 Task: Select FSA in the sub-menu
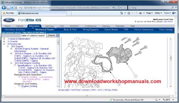coord(126,29)
